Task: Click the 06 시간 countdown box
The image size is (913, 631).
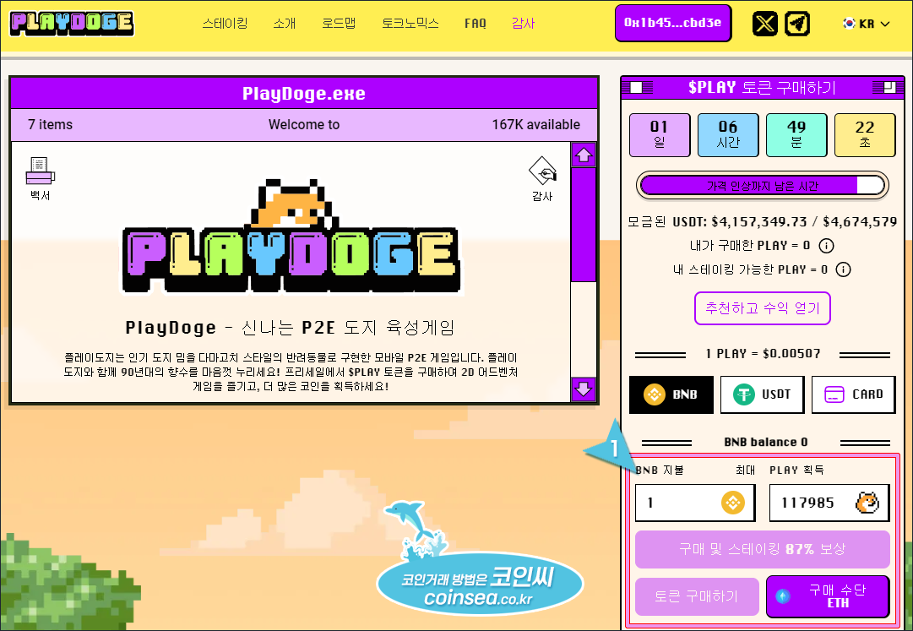Action: pos(728,135)
